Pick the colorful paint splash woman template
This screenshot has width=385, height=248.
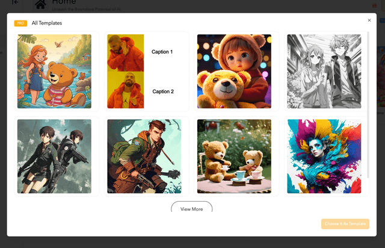(x=324, y=157)
